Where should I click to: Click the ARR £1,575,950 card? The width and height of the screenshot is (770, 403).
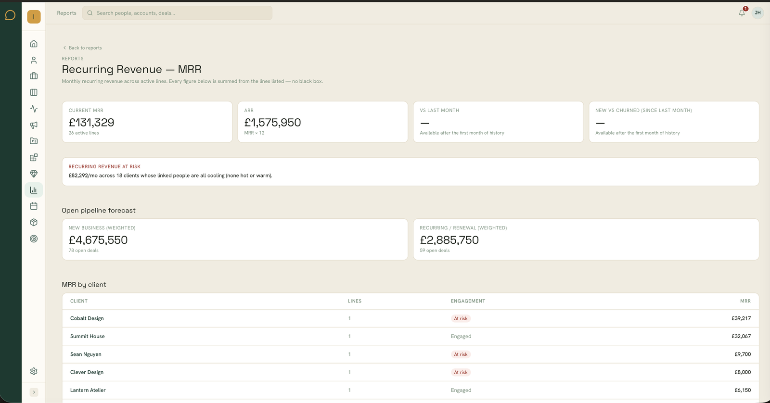(x=323, y=122)
